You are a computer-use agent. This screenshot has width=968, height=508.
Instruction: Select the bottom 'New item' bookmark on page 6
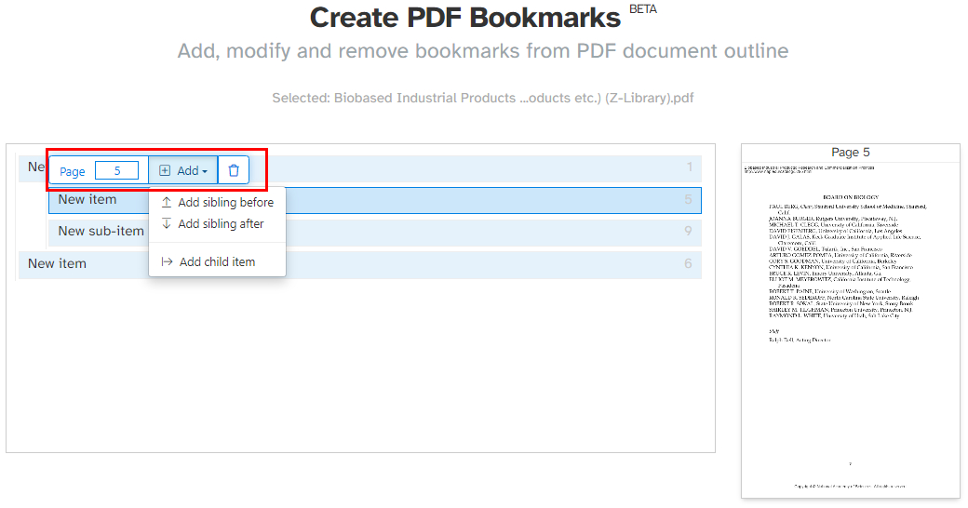(x=57, y=263)
